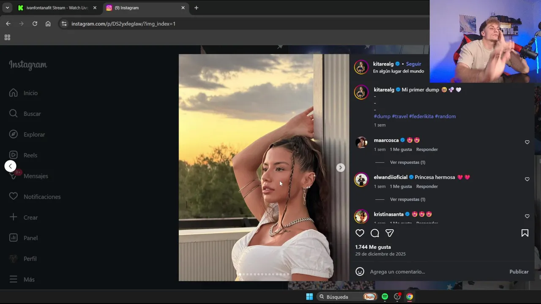Open the #travel hashtag
The height and width of the screenshot is (304, 541).
point(399,116)
